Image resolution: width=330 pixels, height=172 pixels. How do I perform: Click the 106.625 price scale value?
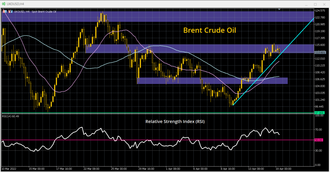[x=320, y=79]
